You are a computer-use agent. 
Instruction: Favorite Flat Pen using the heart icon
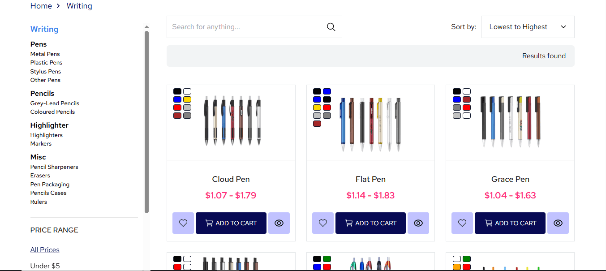coord(322,223)
